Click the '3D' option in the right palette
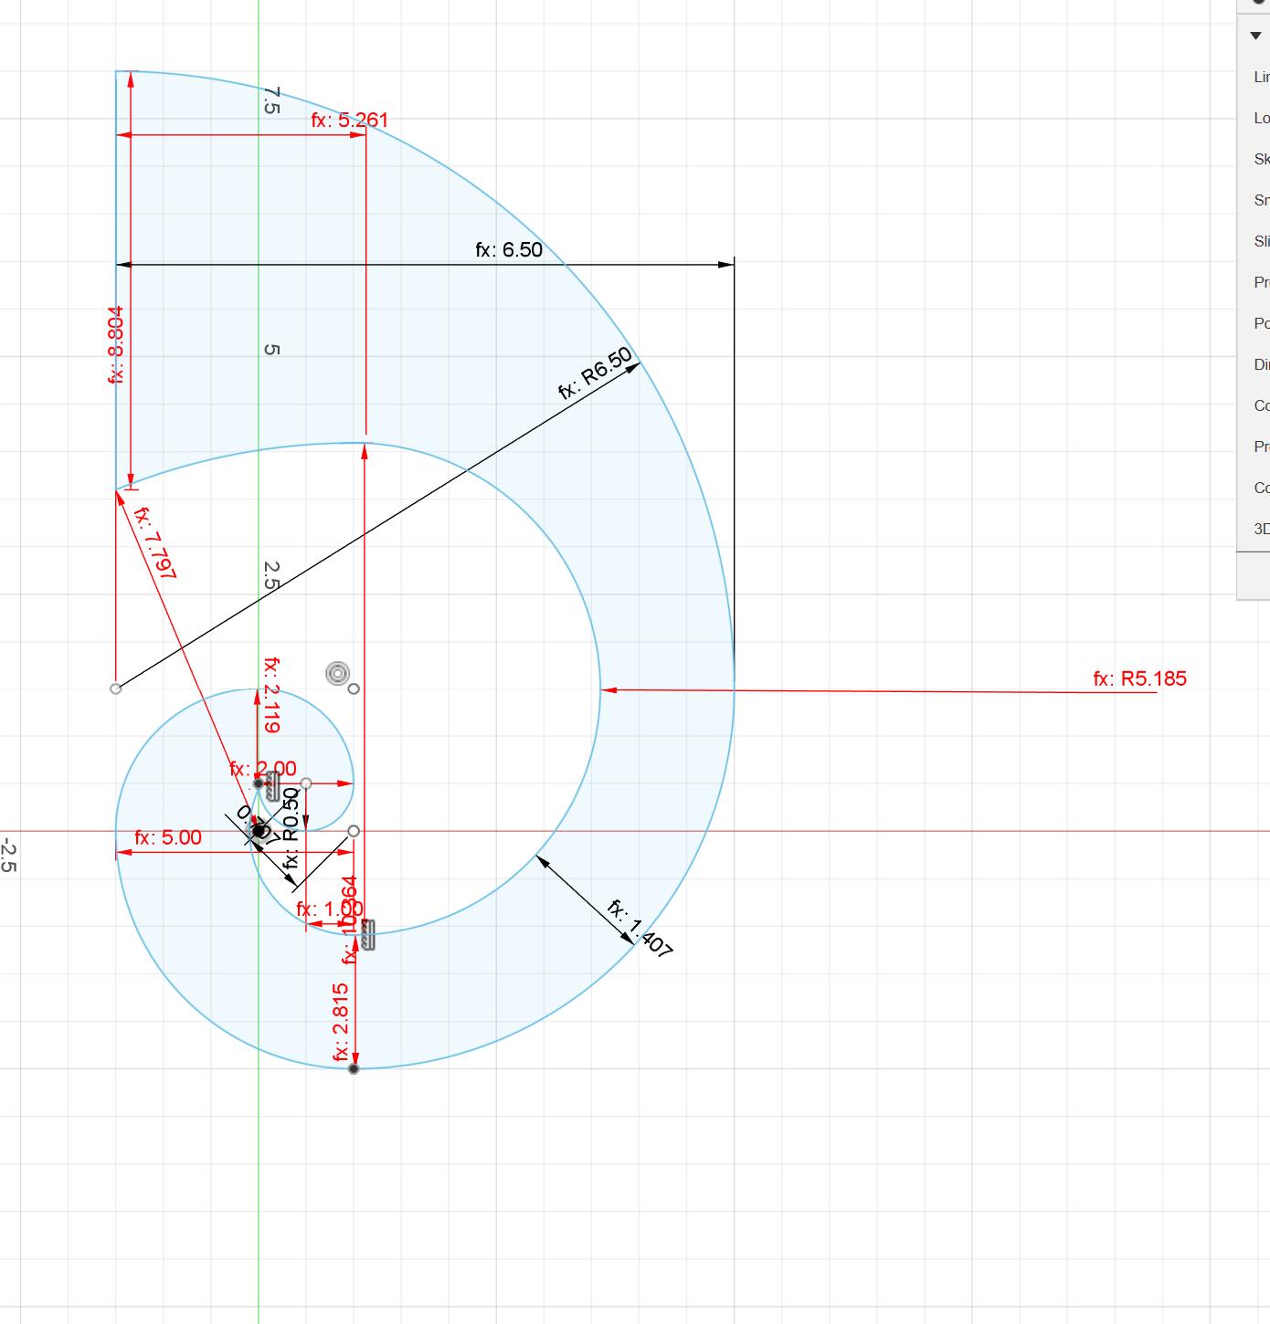The height and width of the screenshot is (1324, 1270). 1262,529
